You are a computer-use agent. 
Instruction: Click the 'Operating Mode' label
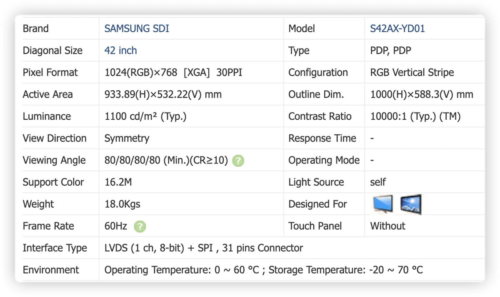(324, 161)
